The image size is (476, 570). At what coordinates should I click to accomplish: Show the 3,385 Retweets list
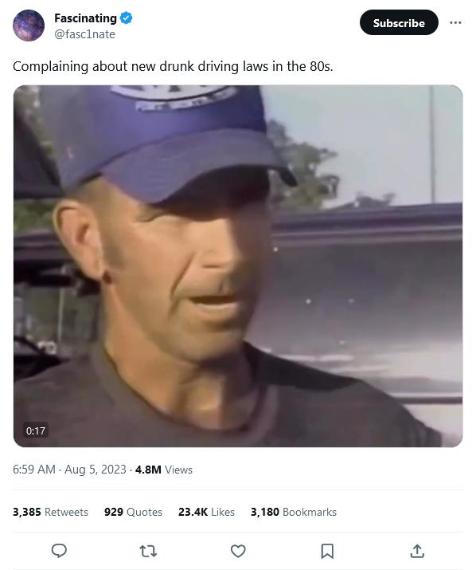(50, 512)
